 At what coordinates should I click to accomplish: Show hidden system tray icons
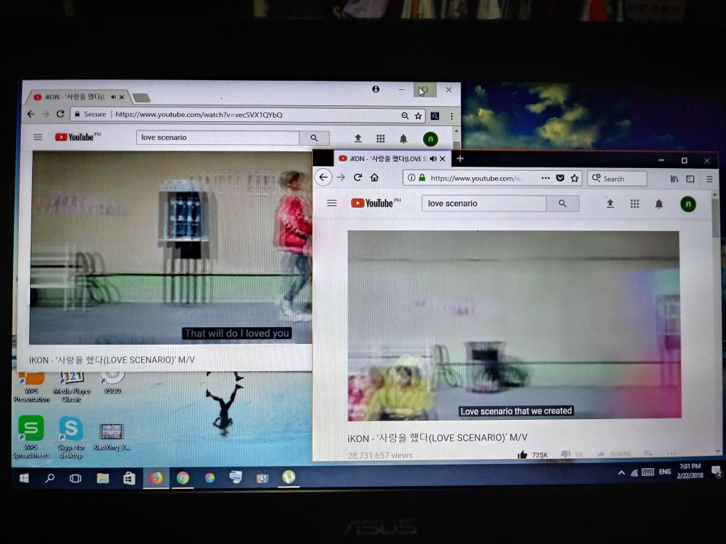pos(621,472)
